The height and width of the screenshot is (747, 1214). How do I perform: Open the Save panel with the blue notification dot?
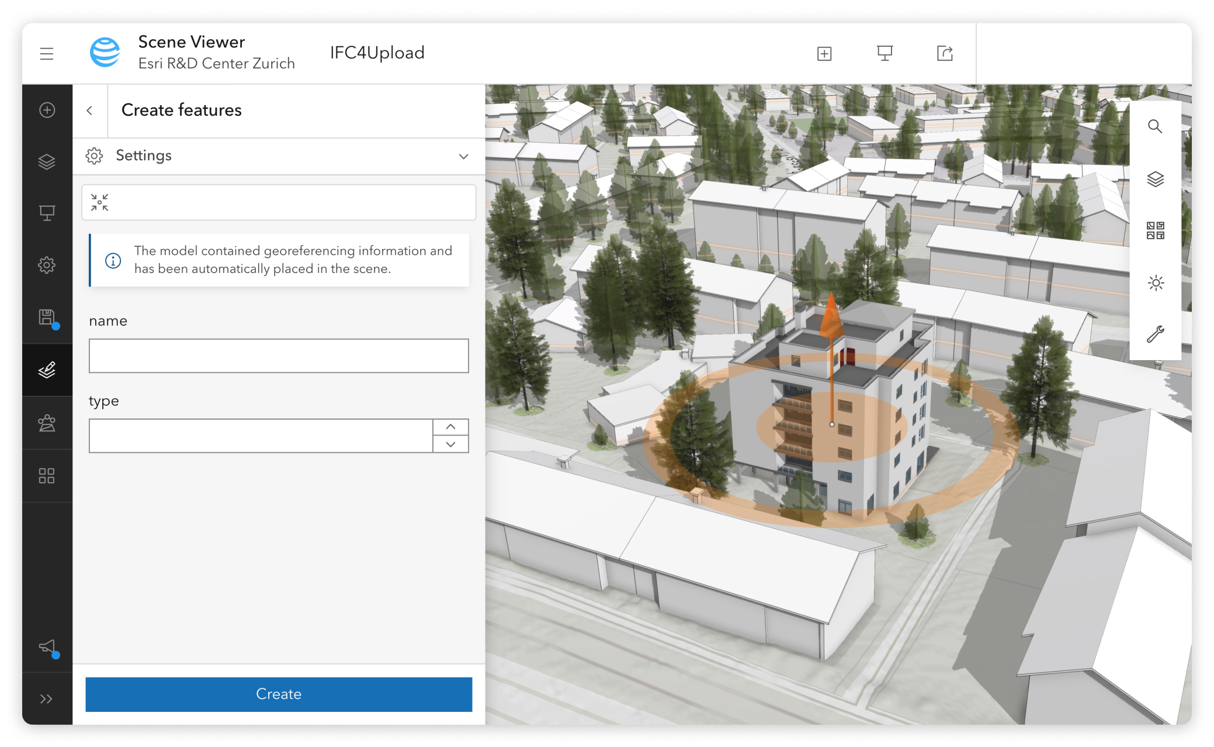pyautogui.click(x=47, y=316)
